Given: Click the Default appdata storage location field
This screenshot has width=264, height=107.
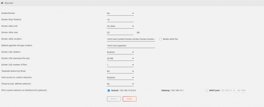Looking at the screenshot, I should click(x=131, y=45).
